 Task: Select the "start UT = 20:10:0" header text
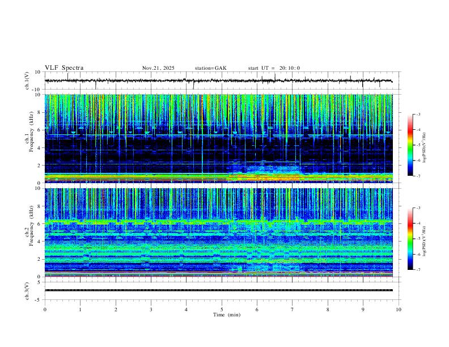pos(274,68)
